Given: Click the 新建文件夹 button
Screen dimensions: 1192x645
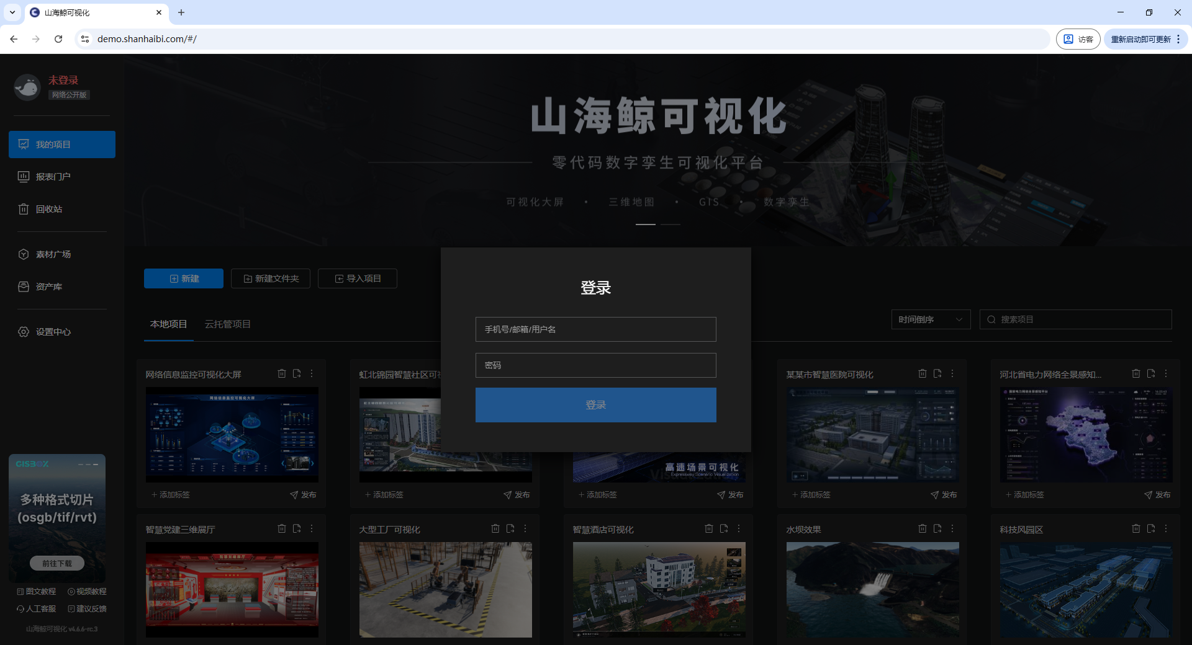Looking at the screenshot, I should pos(271,278).
